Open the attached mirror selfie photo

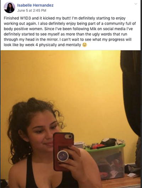click(71, 119)
